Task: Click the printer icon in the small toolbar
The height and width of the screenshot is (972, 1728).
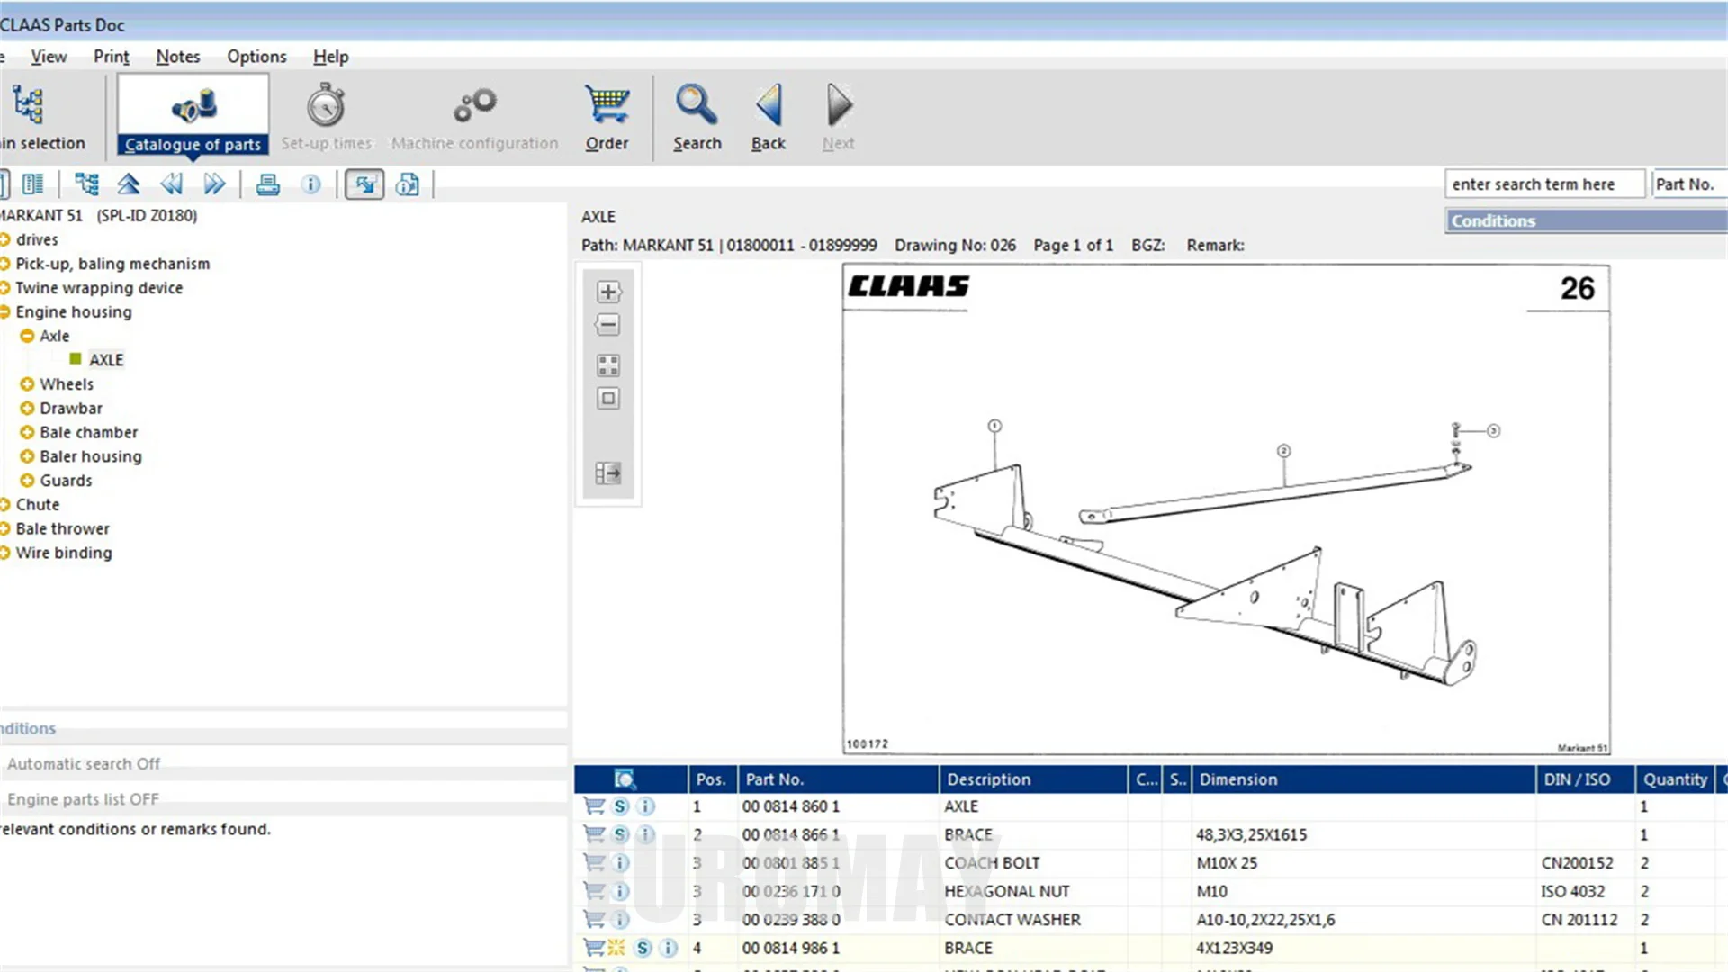Action: (268, 184)
